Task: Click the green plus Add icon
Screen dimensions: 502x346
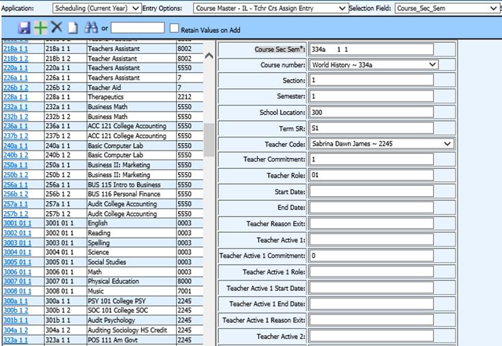Action: tap(41, 28)
